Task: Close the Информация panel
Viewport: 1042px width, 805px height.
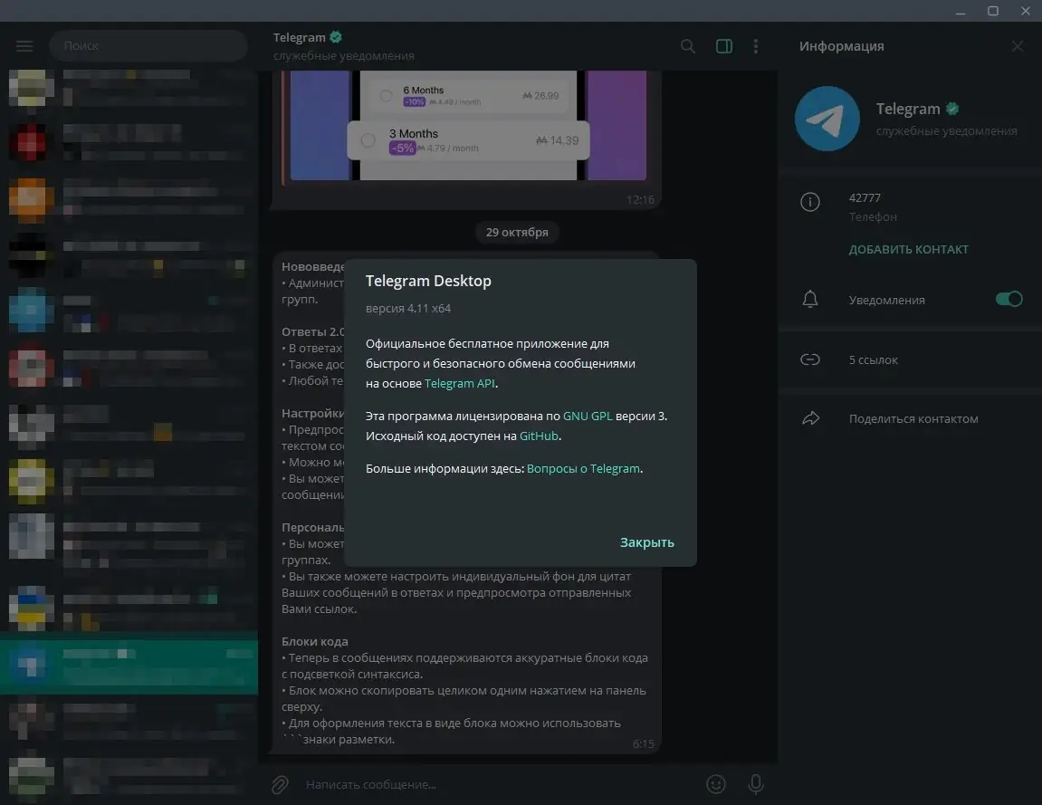Action: coord(1018,46)
